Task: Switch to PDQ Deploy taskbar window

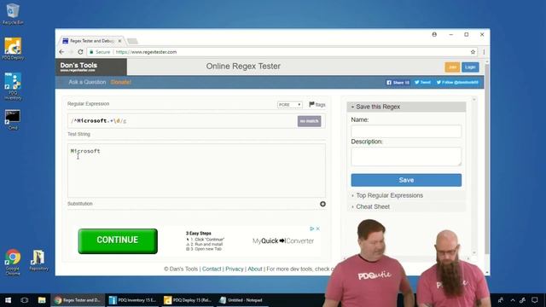Action: click(188, 300)
